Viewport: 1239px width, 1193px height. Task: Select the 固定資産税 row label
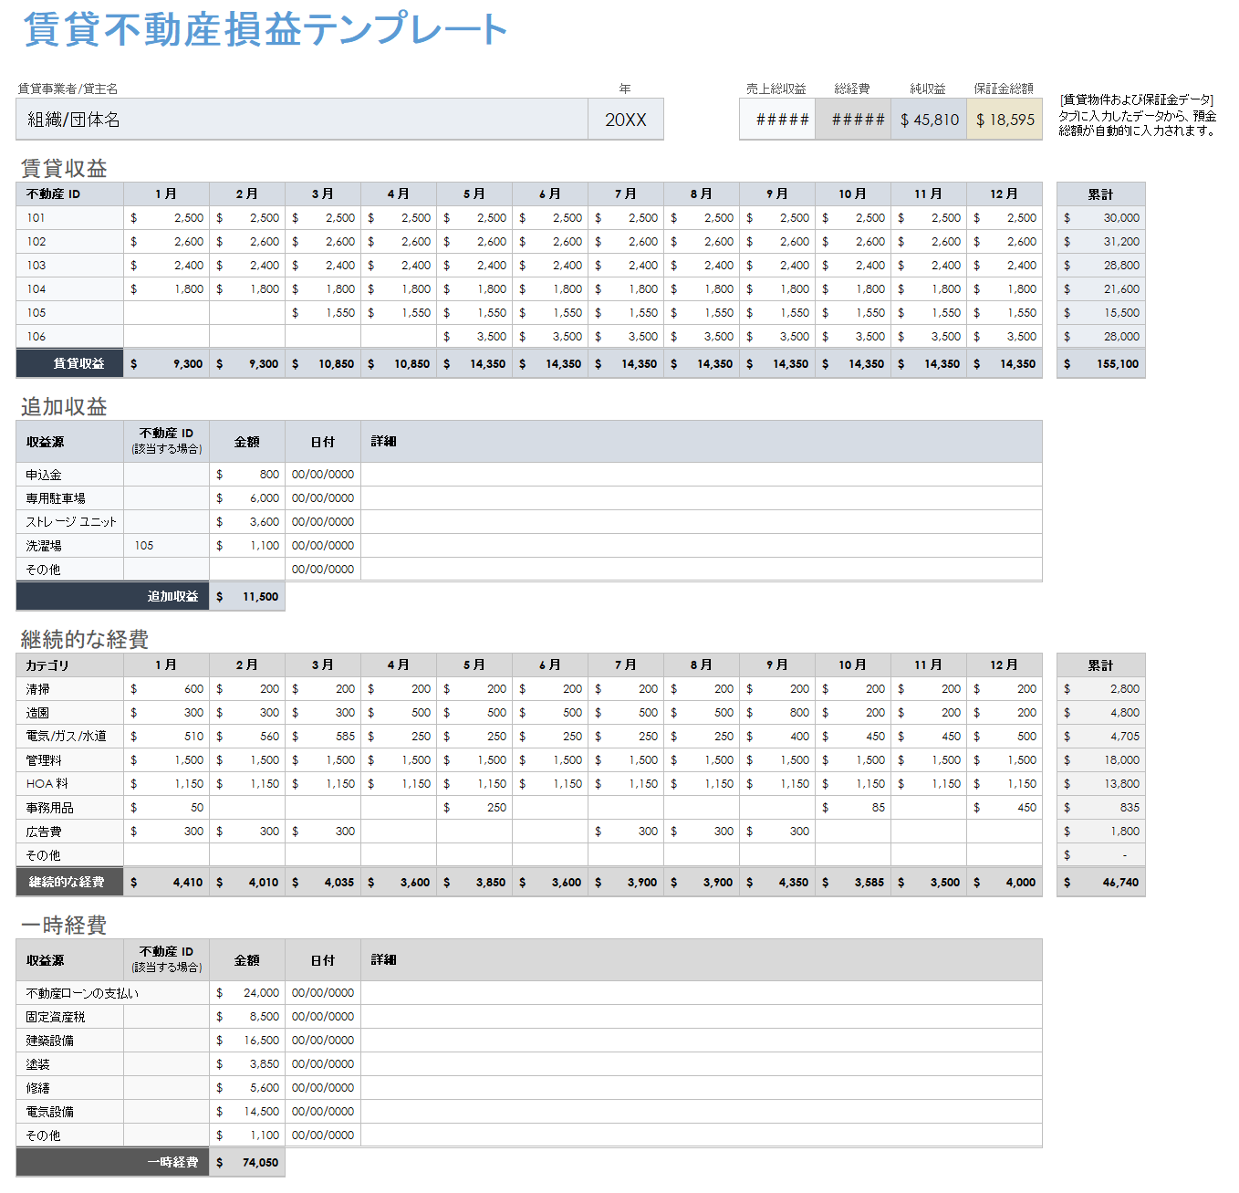(70, 1017)
